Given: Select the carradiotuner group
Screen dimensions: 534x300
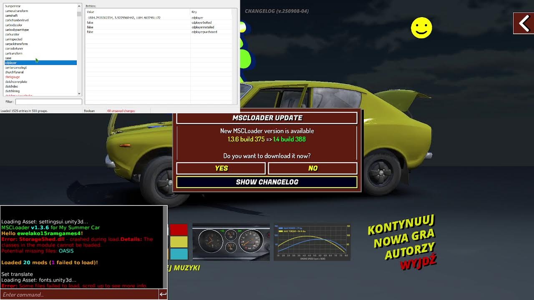Looking at the screenshot, I should click(x=14, y=48).
